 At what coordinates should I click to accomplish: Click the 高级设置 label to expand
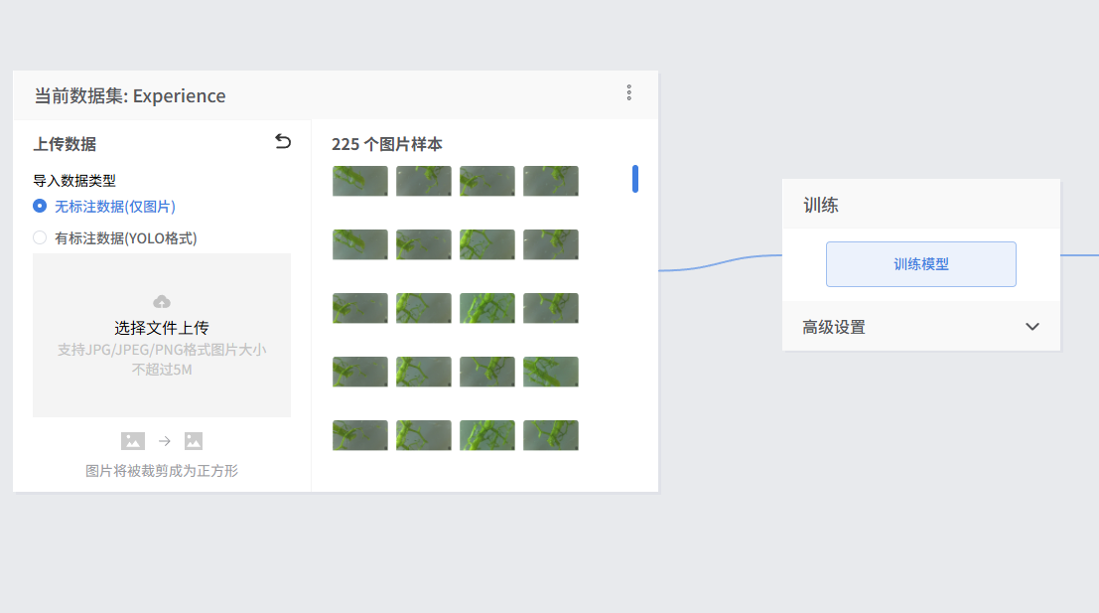[x=834, y=327]
